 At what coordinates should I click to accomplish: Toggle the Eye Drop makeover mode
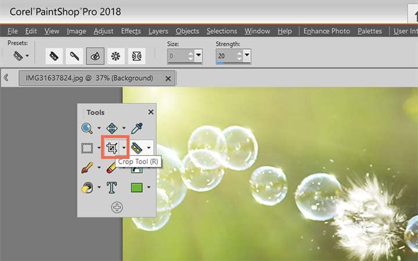95,56
